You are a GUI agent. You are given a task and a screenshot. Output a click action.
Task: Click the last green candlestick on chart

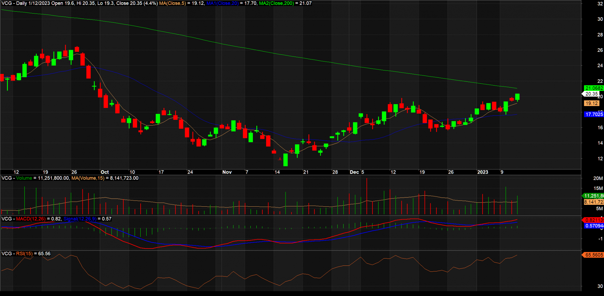click(517, 97)
